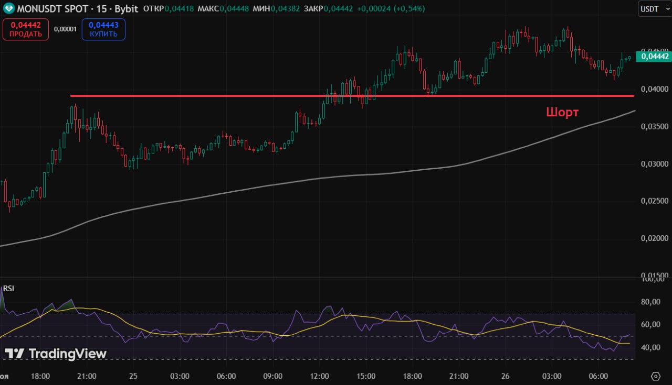672x385 pixels.
Task: Click the 80,00 RSI scale label
Action: pos(651,302)
